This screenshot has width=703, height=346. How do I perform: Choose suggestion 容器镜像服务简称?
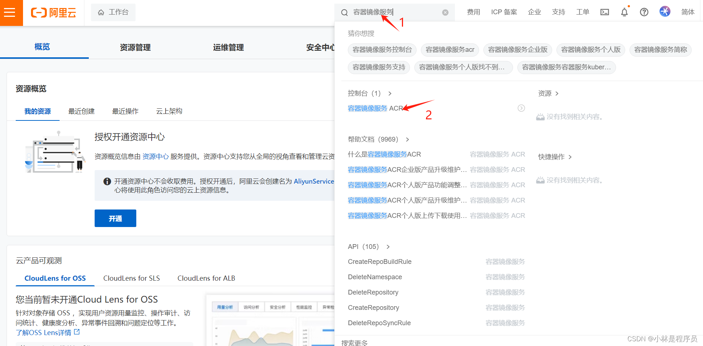click(661, 50)
